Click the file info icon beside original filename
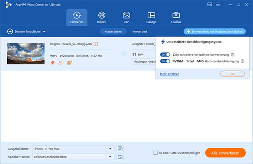 click(96, 44)
